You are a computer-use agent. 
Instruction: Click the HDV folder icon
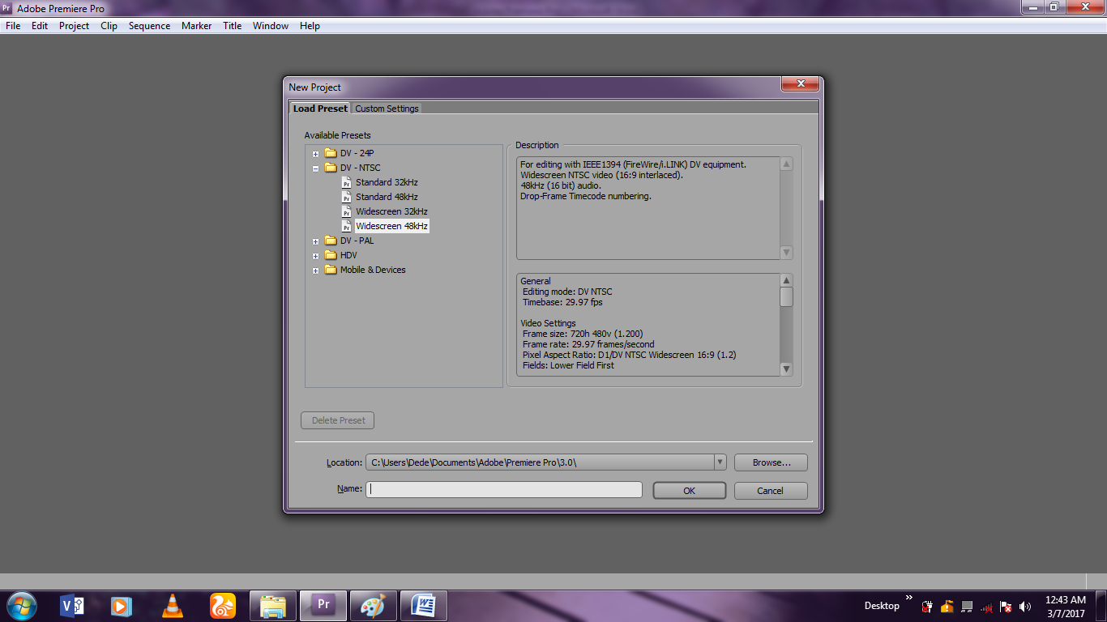coord(330,255)
